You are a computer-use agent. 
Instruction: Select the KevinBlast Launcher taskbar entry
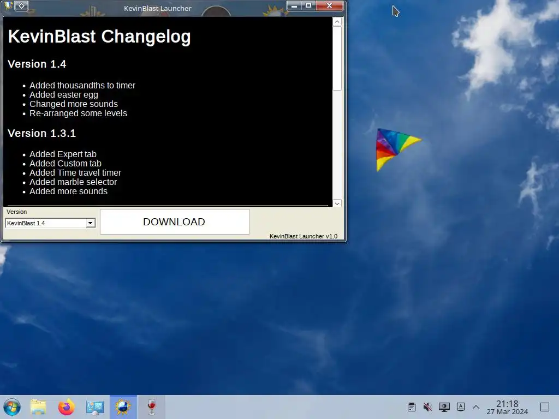coord(123,407)
